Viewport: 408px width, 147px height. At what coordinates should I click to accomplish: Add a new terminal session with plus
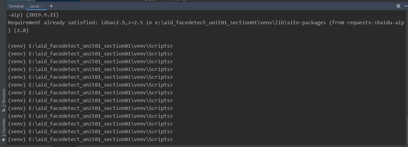click(51, 6)
